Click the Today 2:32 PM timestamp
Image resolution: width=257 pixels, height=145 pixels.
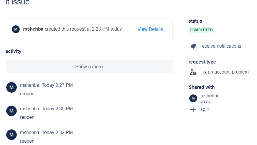[57, 132]
